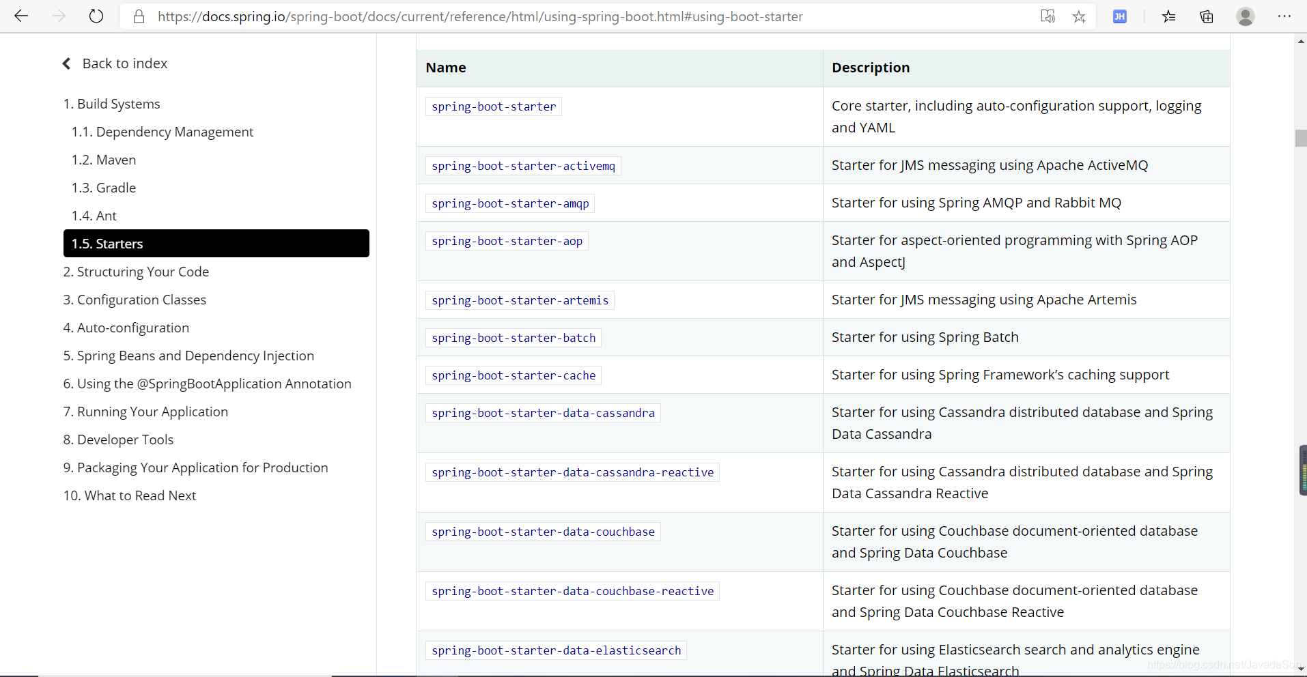Go back using the browser back arrow

tap(21, 16)
